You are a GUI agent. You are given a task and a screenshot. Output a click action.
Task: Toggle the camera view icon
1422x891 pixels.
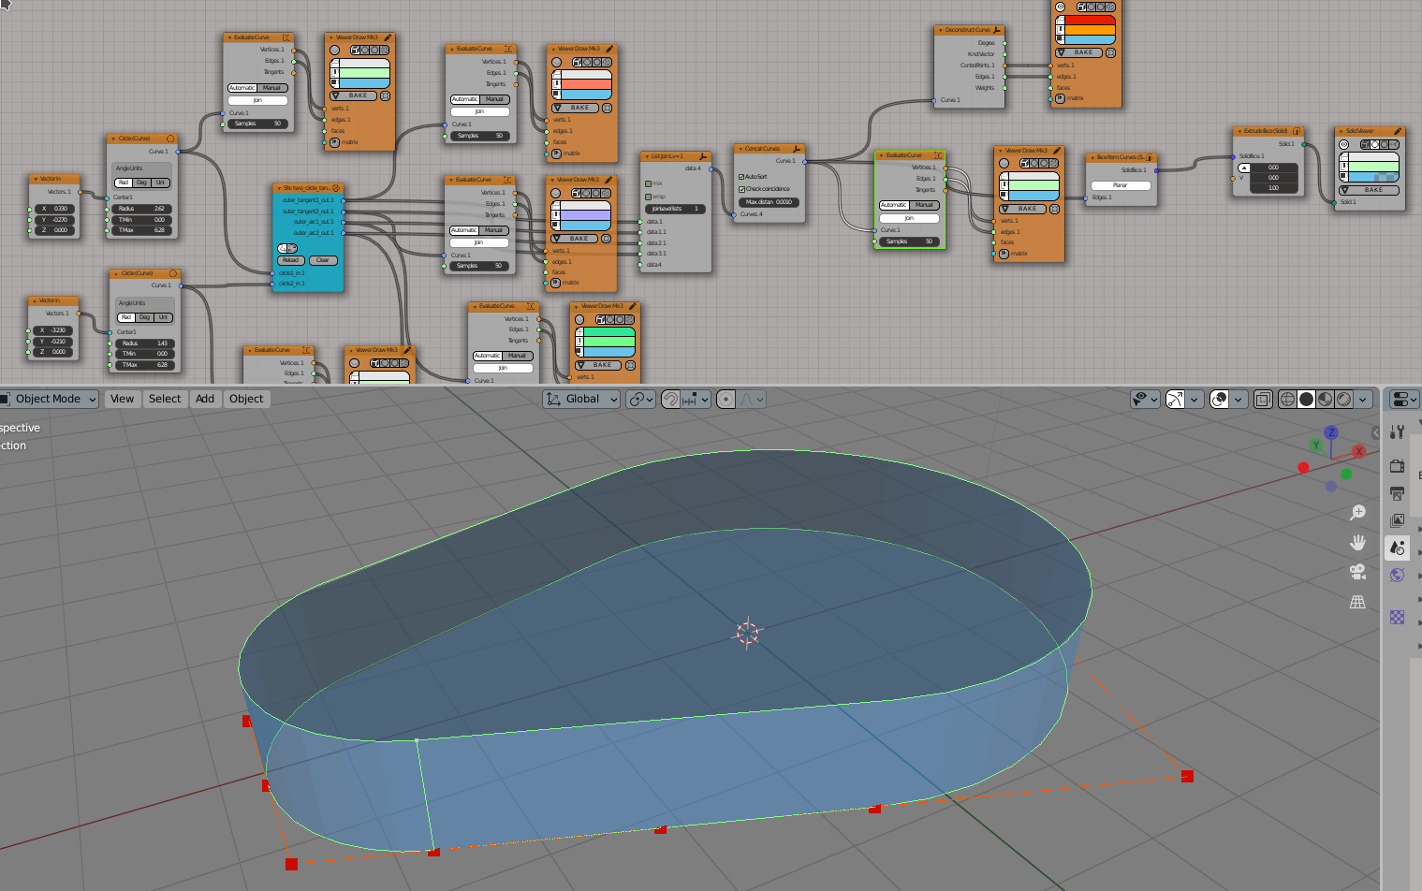pos(1357,572)
